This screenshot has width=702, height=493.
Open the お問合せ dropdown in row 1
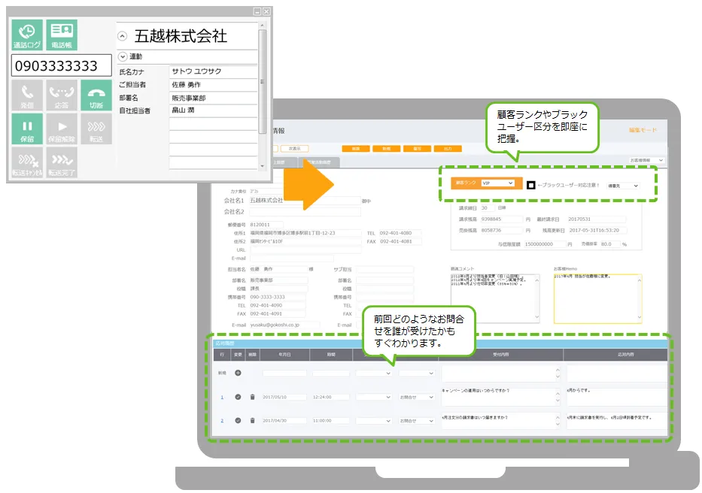pyautogui.click(x=416, y=398)
